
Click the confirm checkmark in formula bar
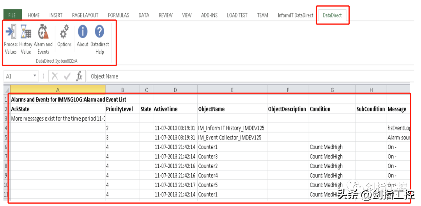pos(67,76)
